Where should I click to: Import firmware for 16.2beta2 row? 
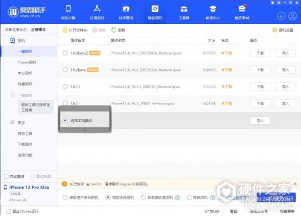[x=285, y=53]
